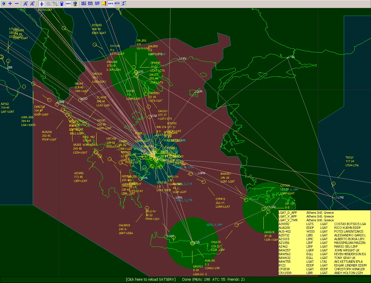Viewport: 371px width, 283px height.
Task: Click the LGLM airport label
Action: tap(199, 92)
